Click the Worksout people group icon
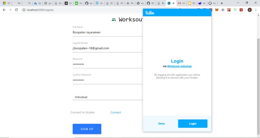 tap(114, 20)
